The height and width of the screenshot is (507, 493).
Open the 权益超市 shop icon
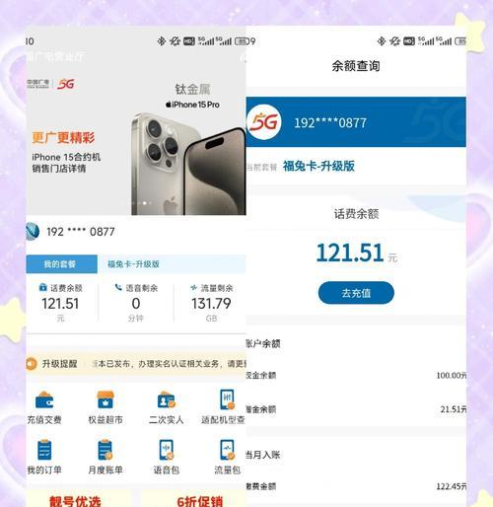(106, 399)
